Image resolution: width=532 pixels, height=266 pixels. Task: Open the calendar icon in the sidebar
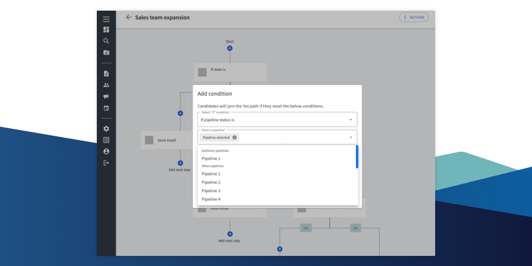106,108
